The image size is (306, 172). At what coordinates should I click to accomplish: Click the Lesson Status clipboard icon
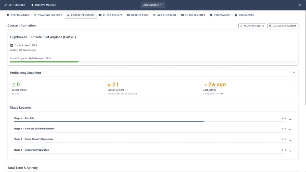pyautogui.click(x=14, y=85)
